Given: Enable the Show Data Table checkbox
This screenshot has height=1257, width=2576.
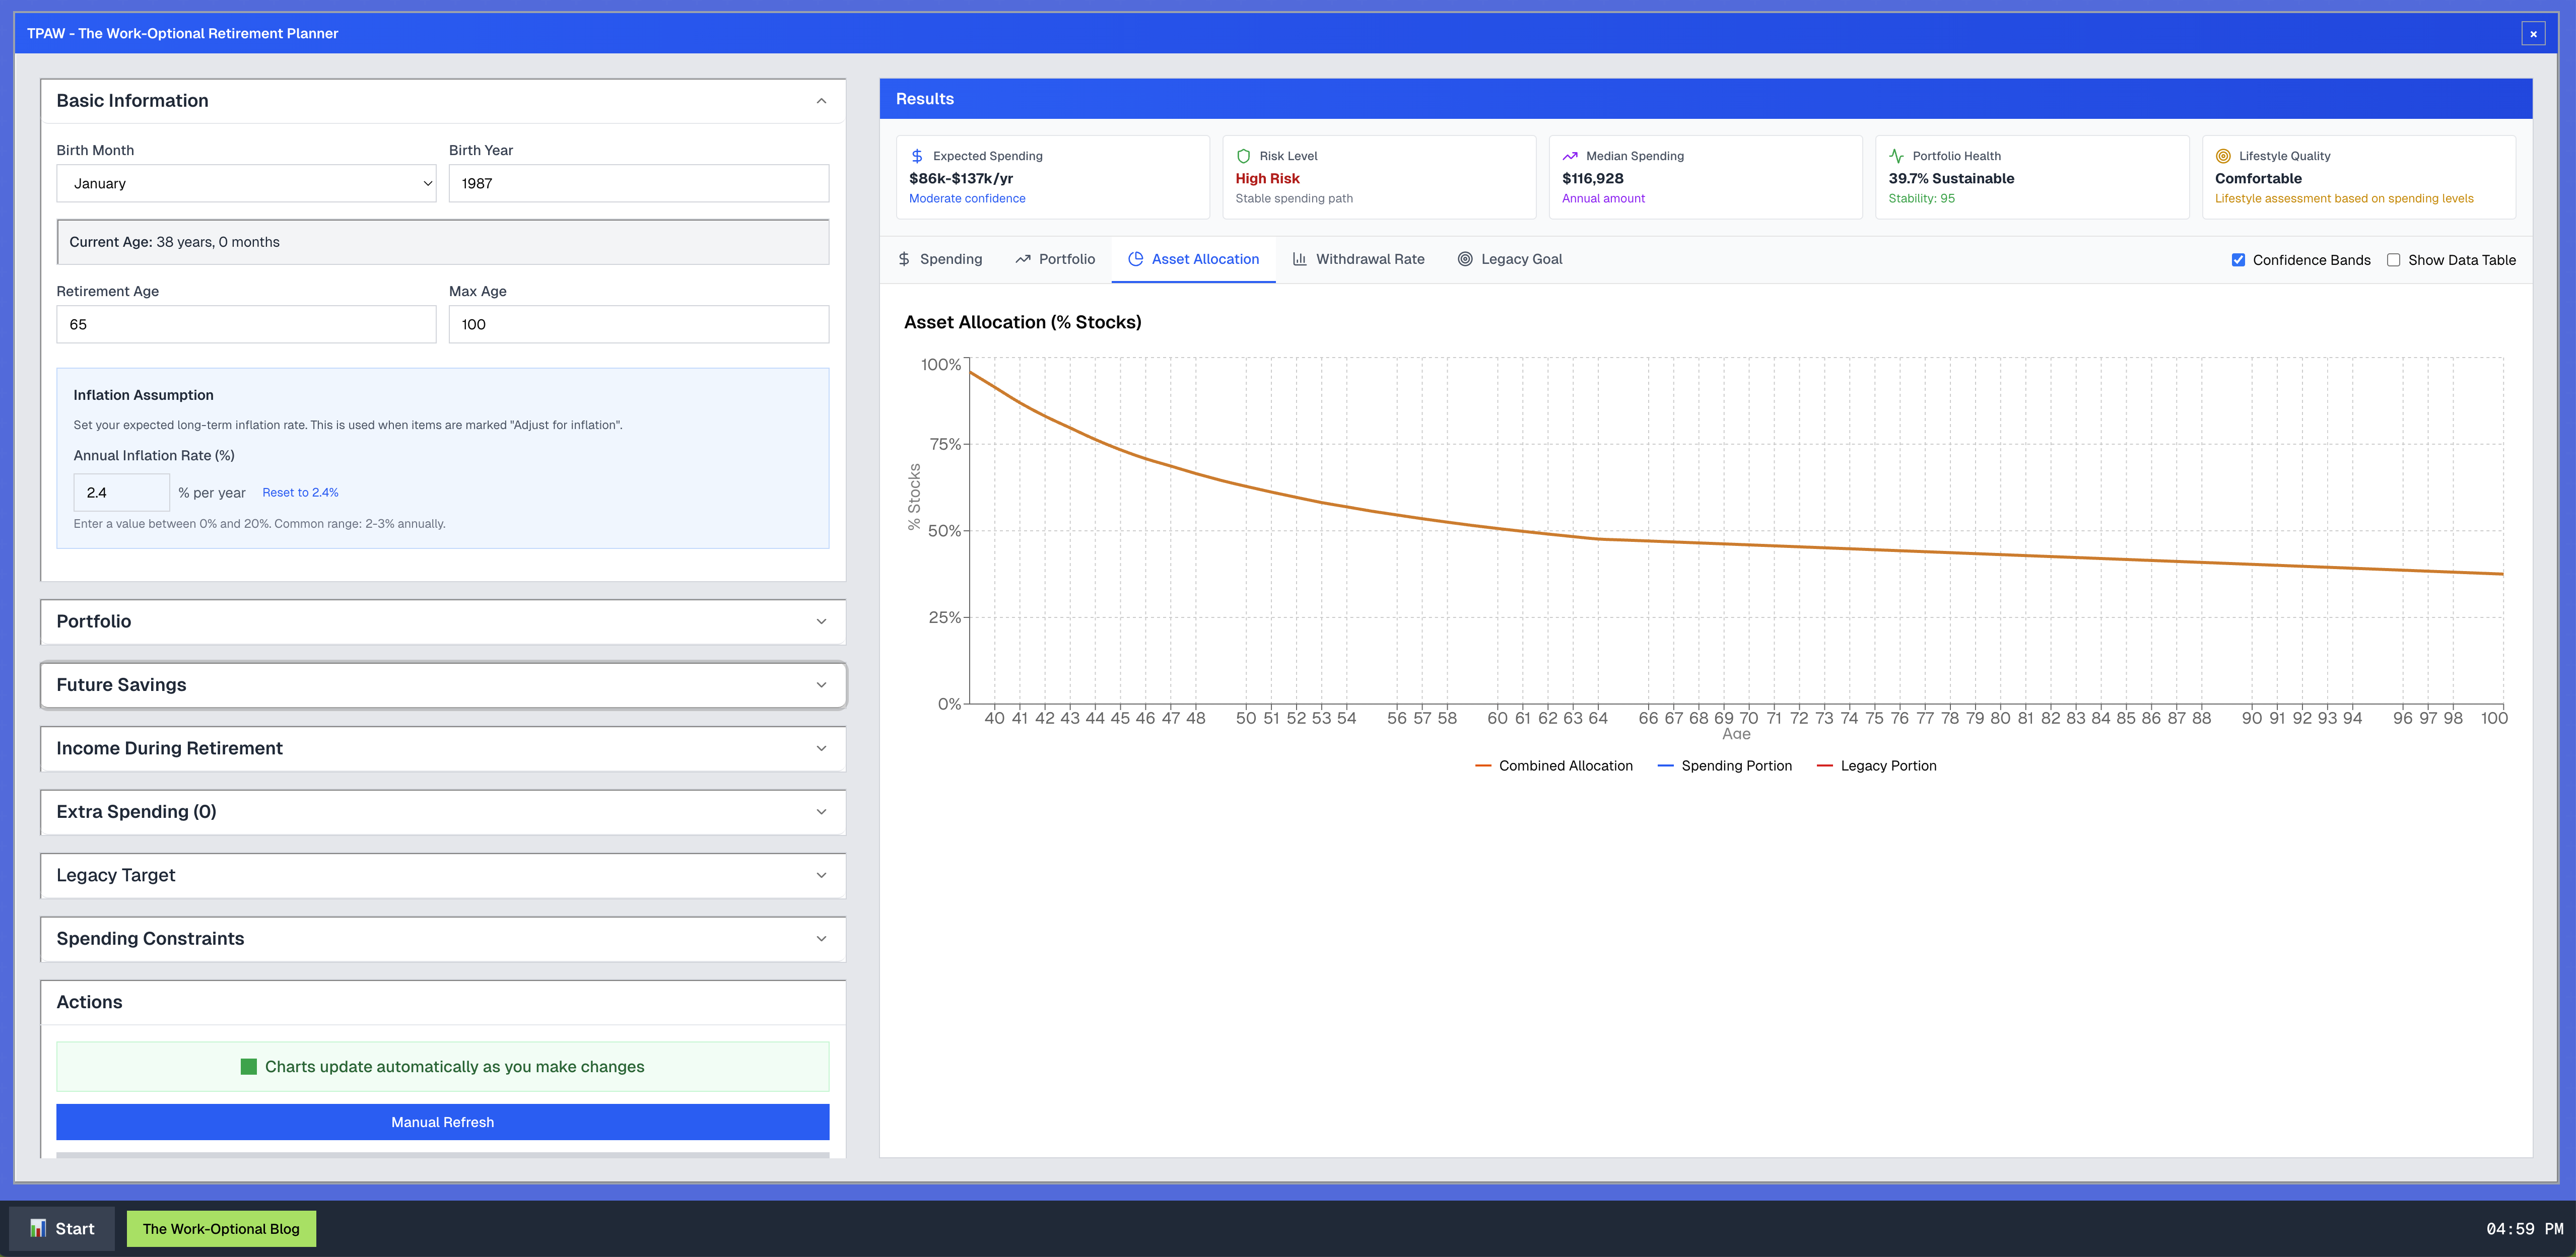Looking at the screenshot, I should click(2394, 260).
